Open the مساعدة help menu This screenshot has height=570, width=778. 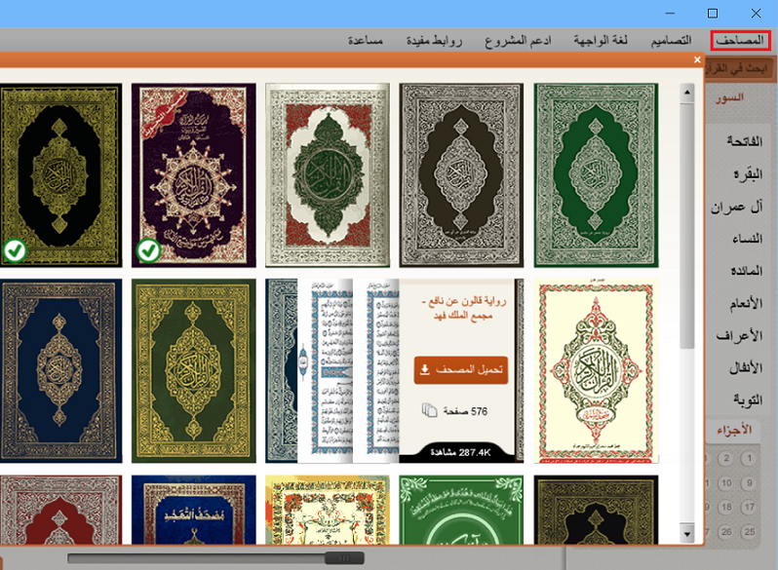pyautogui.click(x=366, y=40)
